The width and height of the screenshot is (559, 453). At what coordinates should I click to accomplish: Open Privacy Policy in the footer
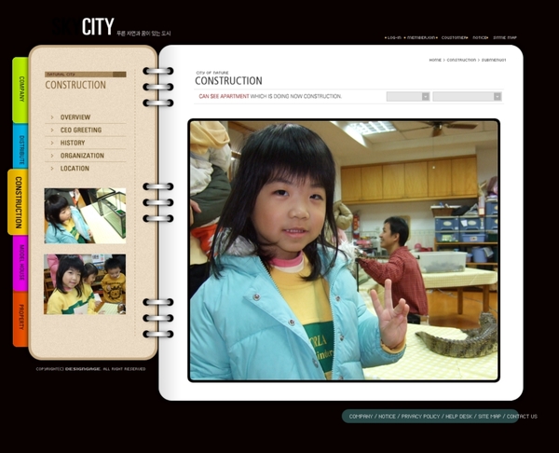click(x=421, y=417)
